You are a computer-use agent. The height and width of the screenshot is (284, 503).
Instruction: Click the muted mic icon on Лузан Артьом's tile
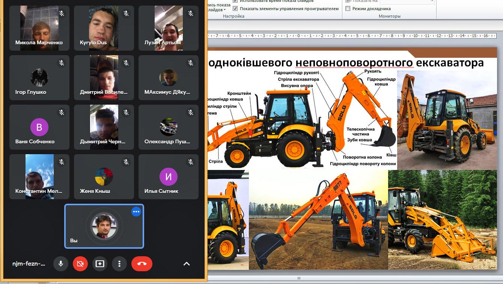point(191,14)
